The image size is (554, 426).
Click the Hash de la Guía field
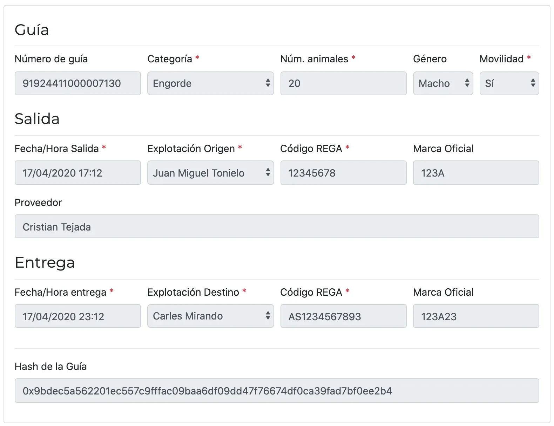tap(277, 391)
